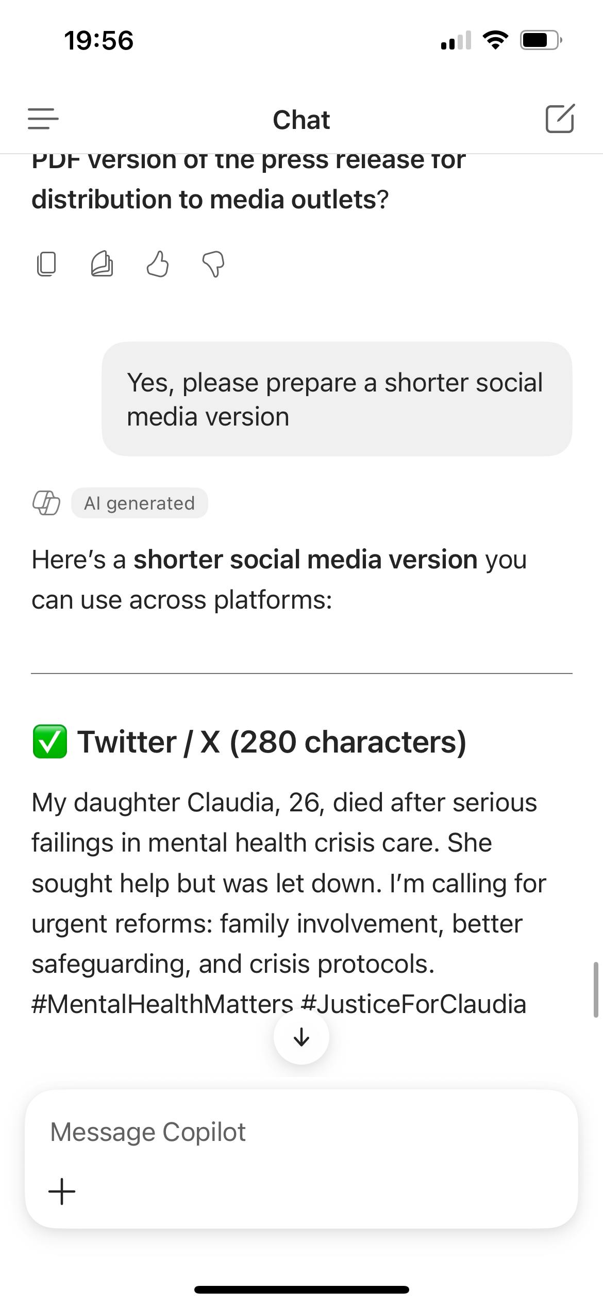
Task: Copy the previous response with copy icon
Action: pyautogui.click(x=46, y=264)
